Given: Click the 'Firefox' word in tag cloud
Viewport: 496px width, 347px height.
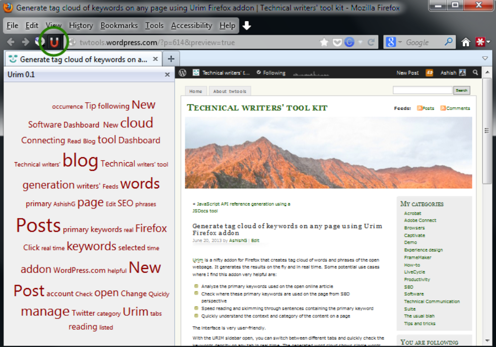Looking at the screenshot, I should click(x=151, y=228).
